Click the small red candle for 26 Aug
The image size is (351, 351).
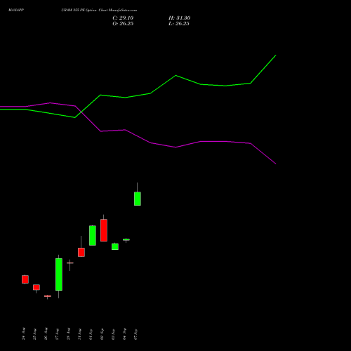click(48, 296)
